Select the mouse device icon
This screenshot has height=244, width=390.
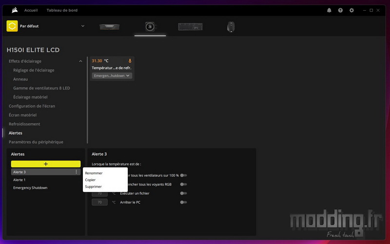(x=231, y=27)
